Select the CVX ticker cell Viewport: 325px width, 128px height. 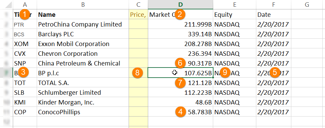coord(25,53)
